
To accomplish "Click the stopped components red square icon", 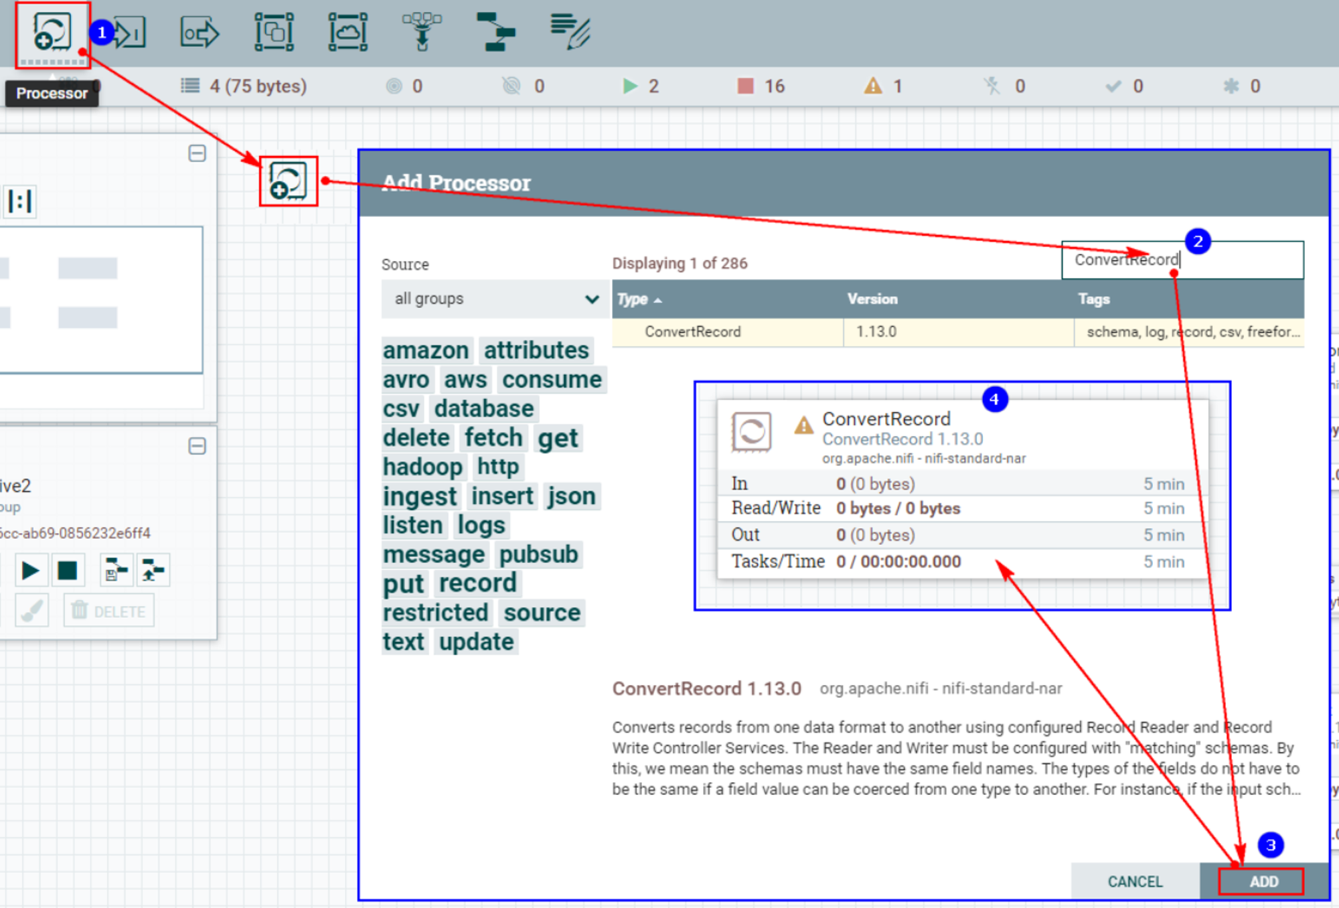I will [745, 86].
